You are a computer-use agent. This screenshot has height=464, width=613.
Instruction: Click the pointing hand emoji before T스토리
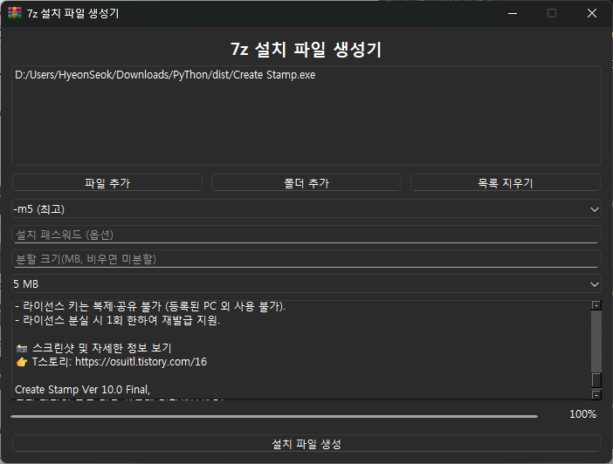(22, 362)
